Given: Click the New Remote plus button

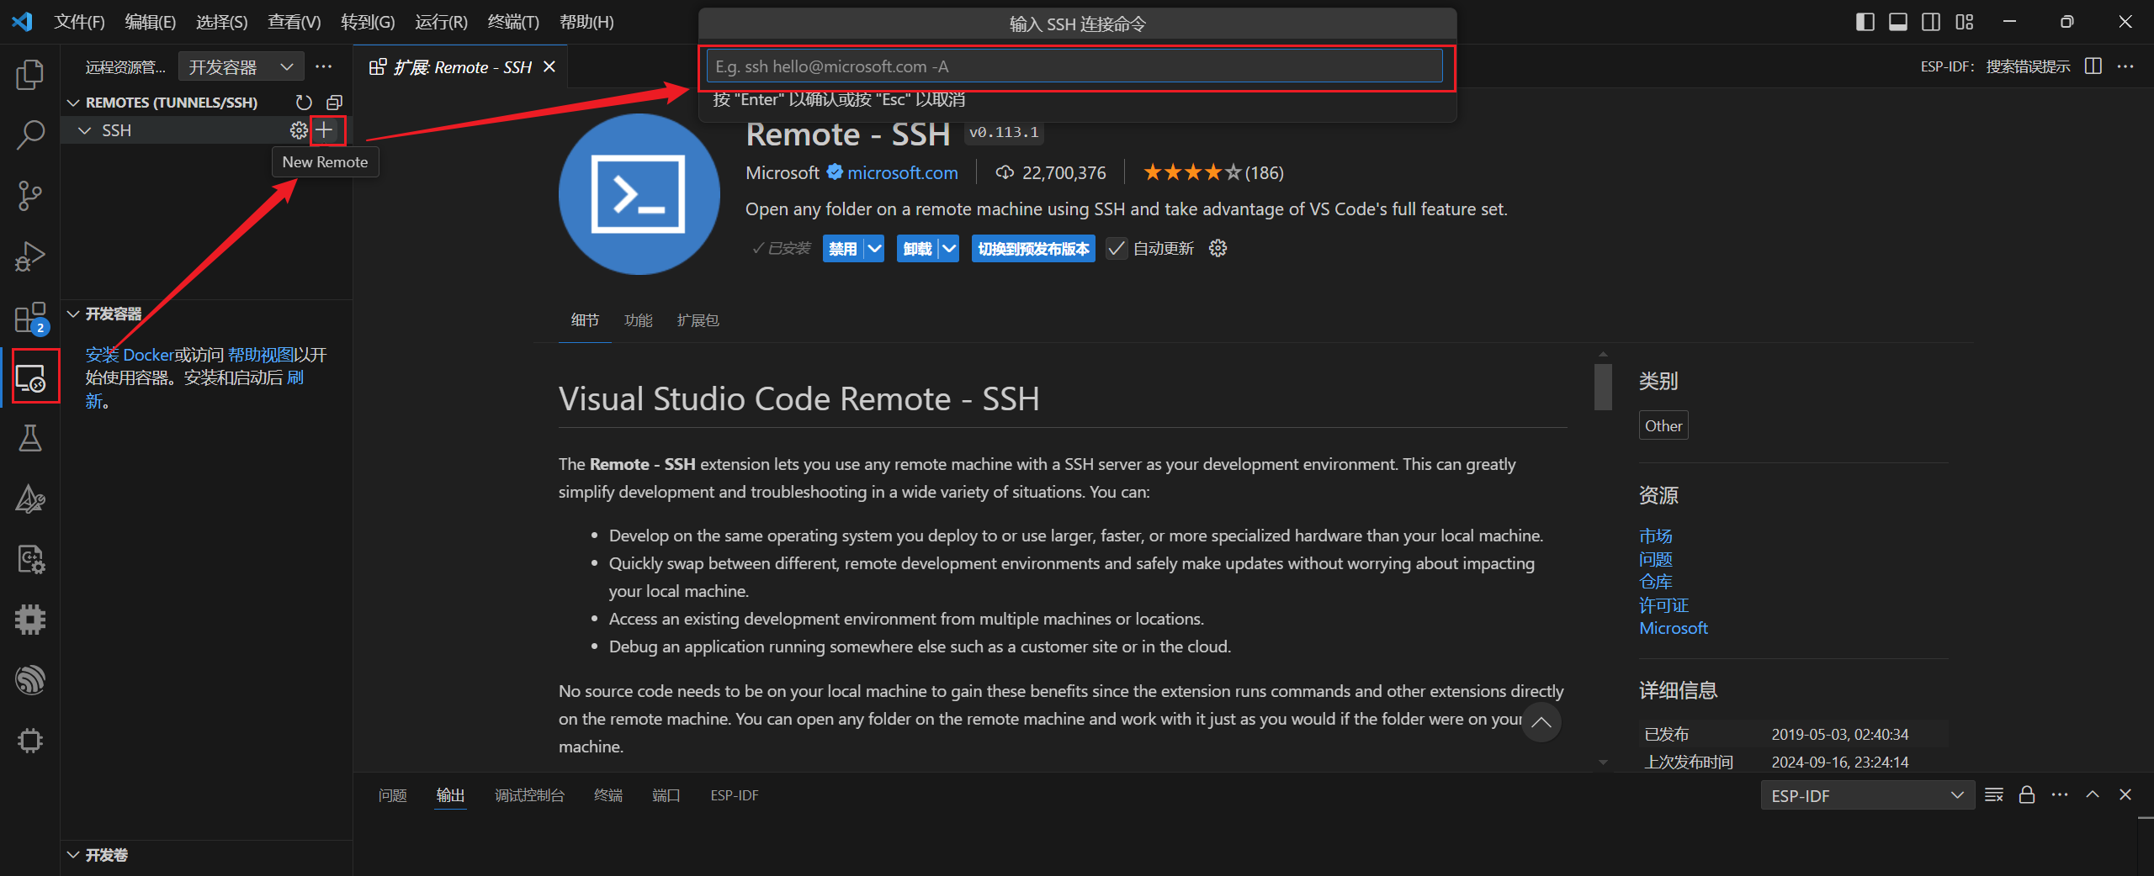Looking at the screenshot, I should 325,130.
